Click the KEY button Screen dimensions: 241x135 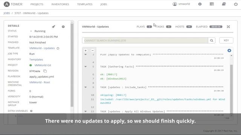point(226,40)
